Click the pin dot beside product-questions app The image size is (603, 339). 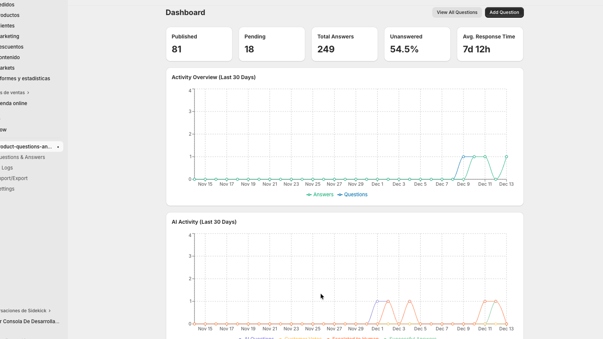58,147
